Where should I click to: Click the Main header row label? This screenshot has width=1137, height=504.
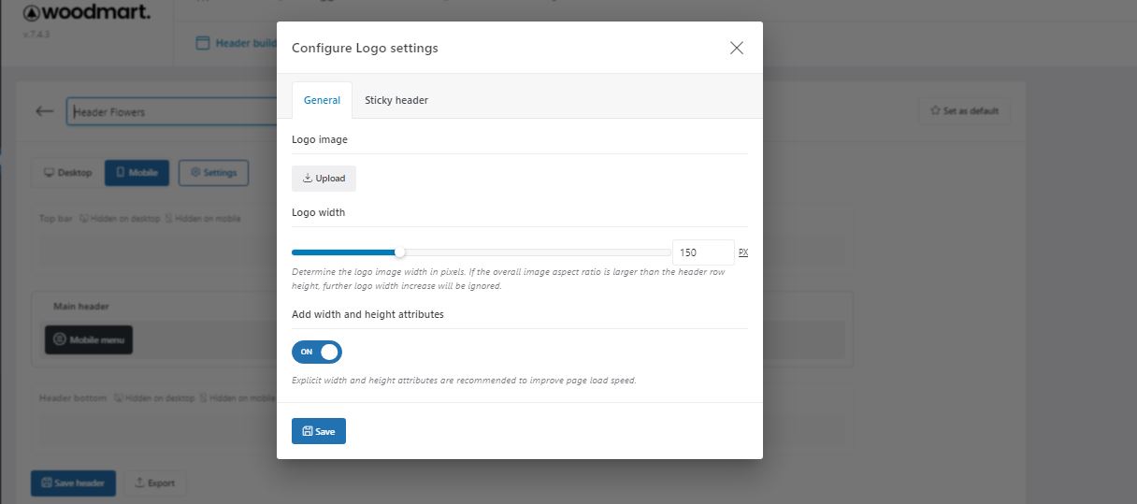[81, 307]
